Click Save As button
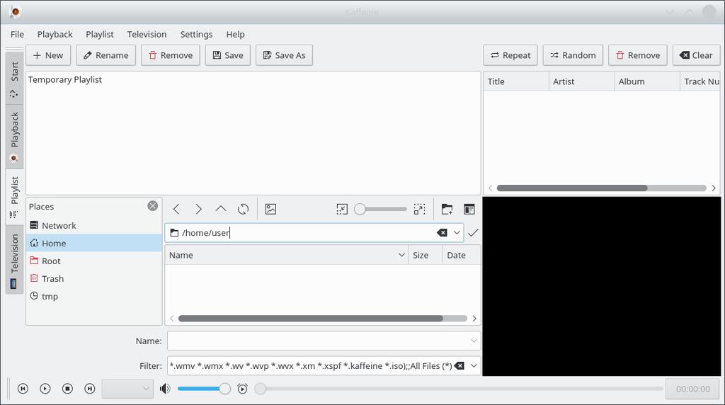This screenshot has width=725, height=405. 285,55
